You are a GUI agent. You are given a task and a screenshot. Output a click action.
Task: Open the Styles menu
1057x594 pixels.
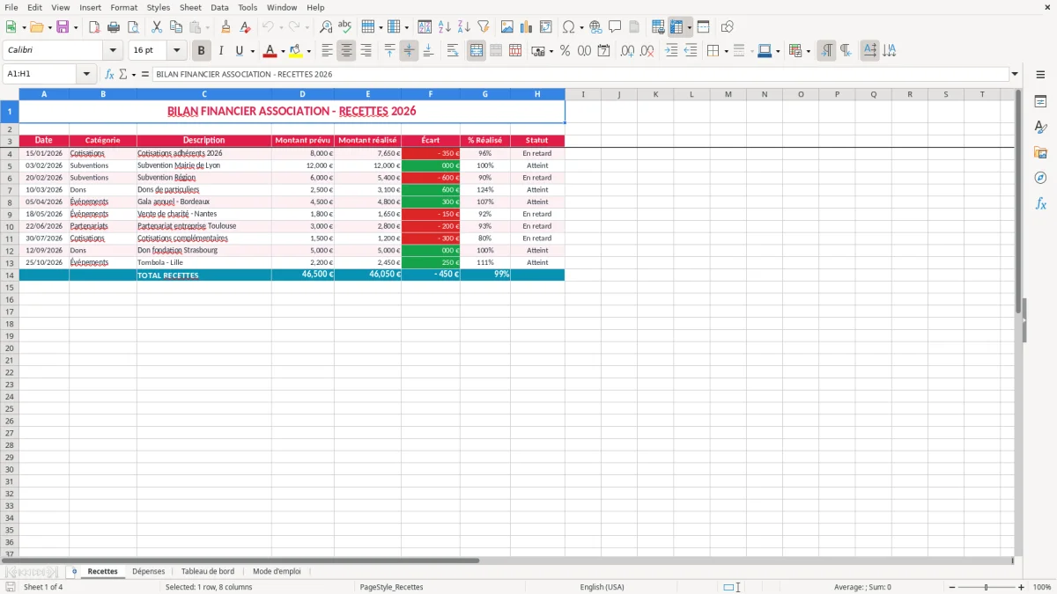click(x=159, y=7)
